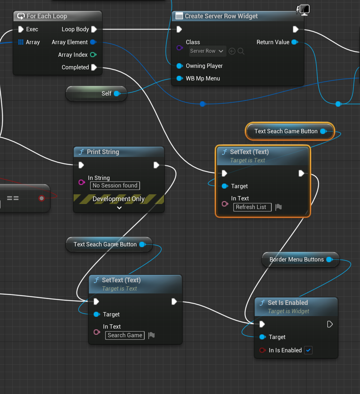This screenshot has width=360, height=394.
Task: Click the reroute node under Return Value wire
Action: coord(338,104)
